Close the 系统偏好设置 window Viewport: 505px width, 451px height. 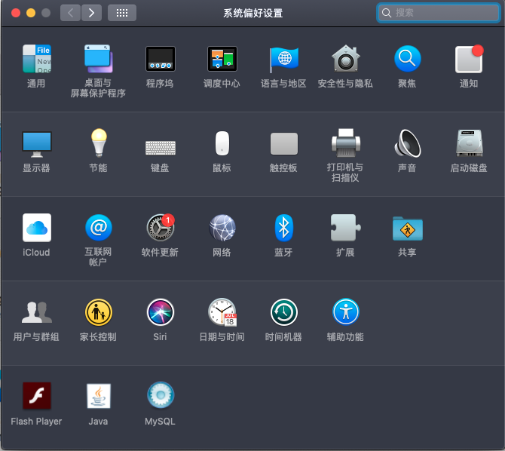pos(16,13)
